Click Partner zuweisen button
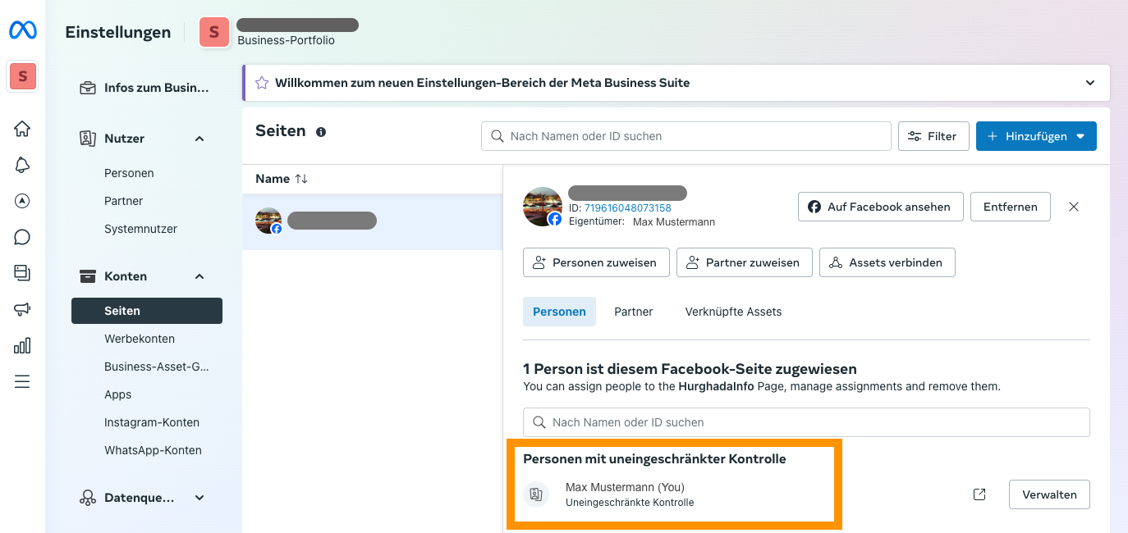Viewport: 1128px width, 533px height. point(744,262)
